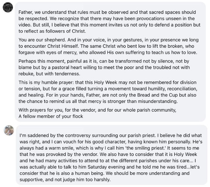
Task: Click the paragraph starting 'Perhaps this moment, painful'
Action: coord(104,67)
